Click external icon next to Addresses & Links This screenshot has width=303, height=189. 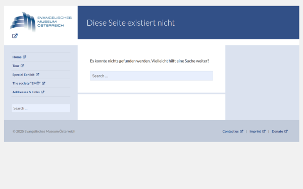click(42, 92)
